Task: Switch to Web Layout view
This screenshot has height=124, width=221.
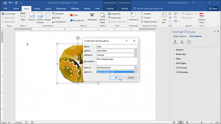Action: pyautogui.click(x=187, y=122)
